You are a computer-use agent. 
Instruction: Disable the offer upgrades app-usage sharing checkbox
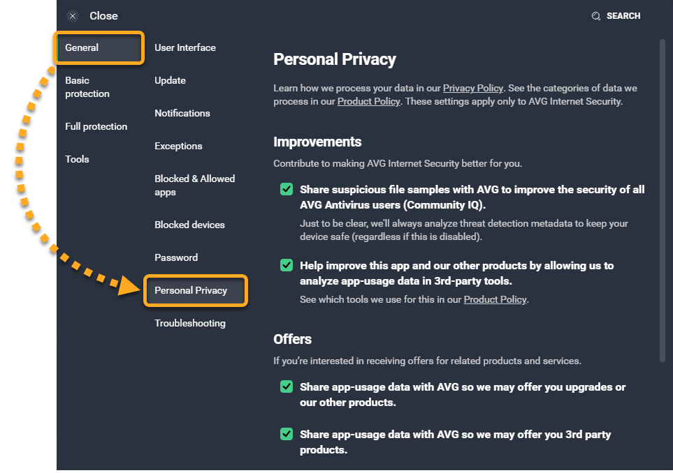tap(287, 386)
